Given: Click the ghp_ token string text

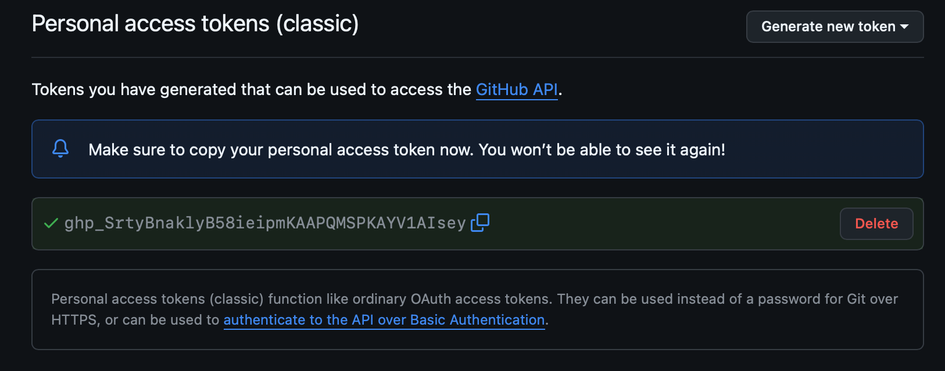Looking at the screenshot, I should [265, 223].
